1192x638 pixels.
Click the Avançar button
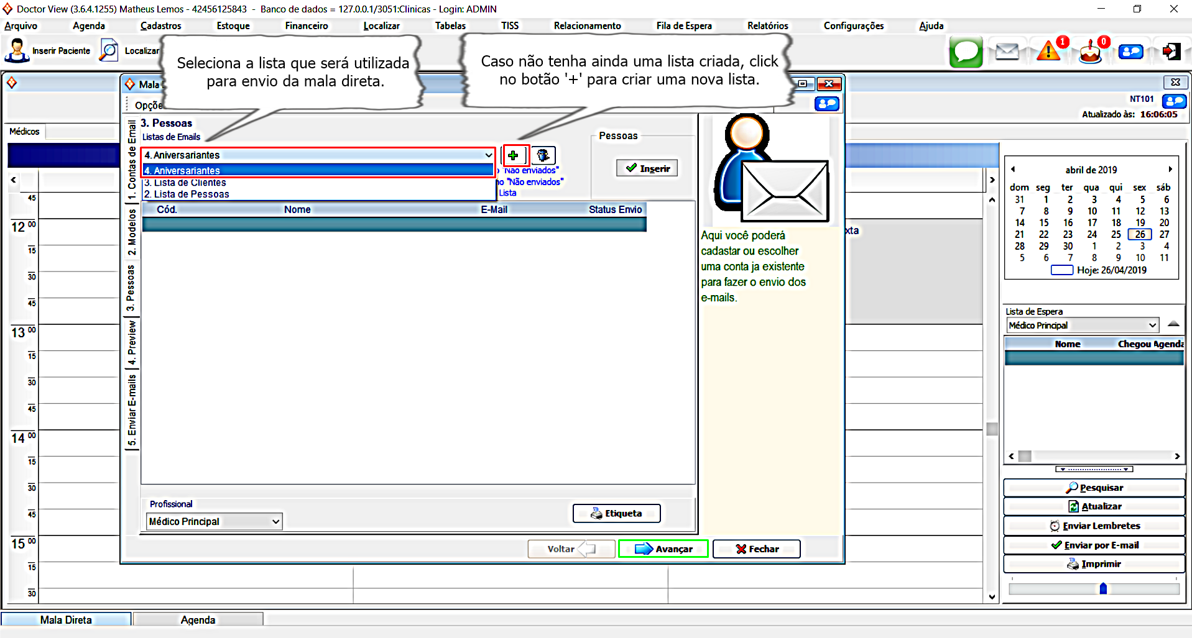coord(663,549)
